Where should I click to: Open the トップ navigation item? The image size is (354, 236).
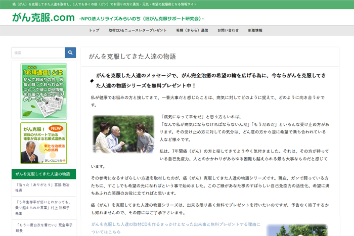click(x=94, y=30)
